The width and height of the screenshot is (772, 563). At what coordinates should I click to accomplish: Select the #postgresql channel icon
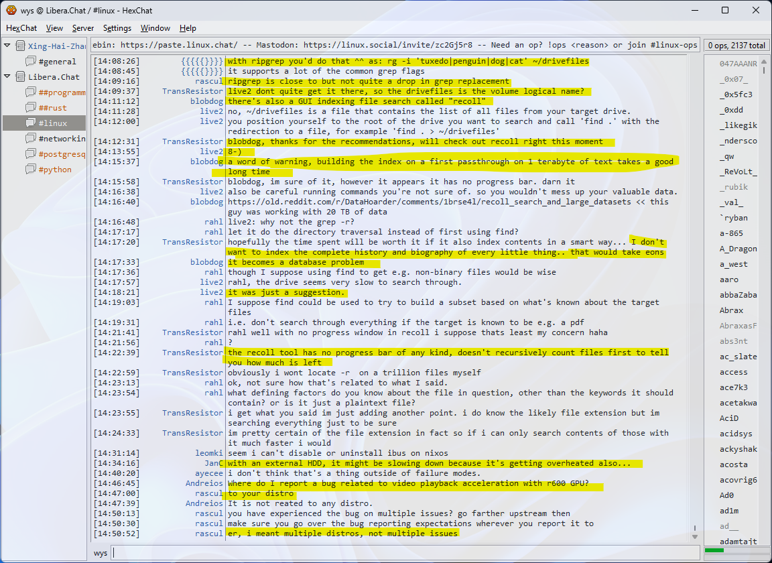(x=31, y=154)
